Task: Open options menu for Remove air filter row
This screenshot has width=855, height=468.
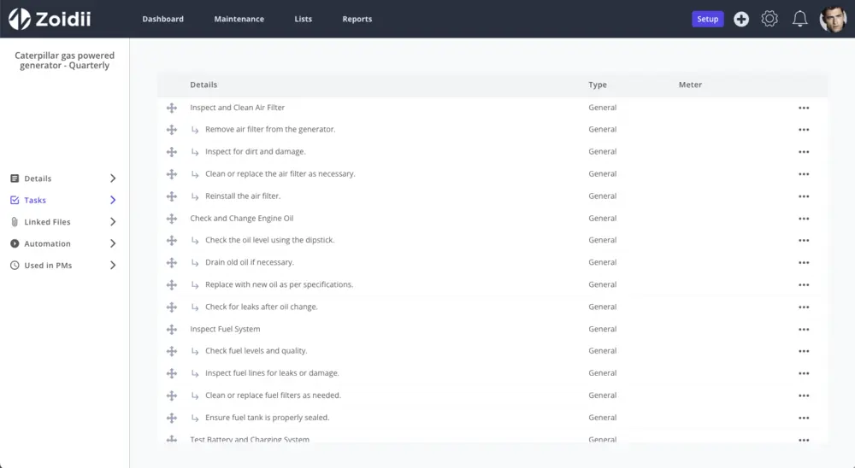Action: pos(804,130)
